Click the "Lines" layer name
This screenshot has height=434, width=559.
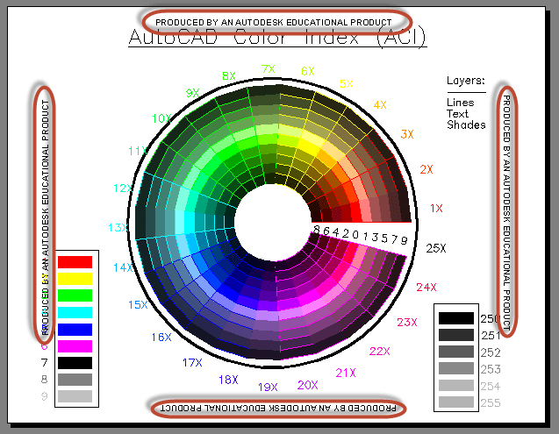click(x=460, y=103)
